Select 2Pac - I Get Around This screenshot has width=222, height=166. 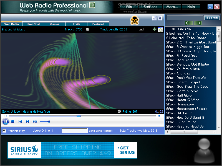click(181, 122)
